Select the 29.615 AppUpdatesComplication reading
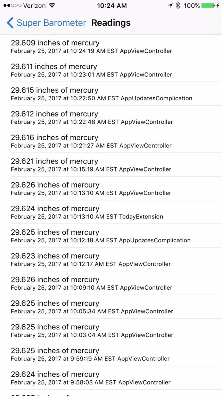The image size is (222, 396). click(111, 94)
